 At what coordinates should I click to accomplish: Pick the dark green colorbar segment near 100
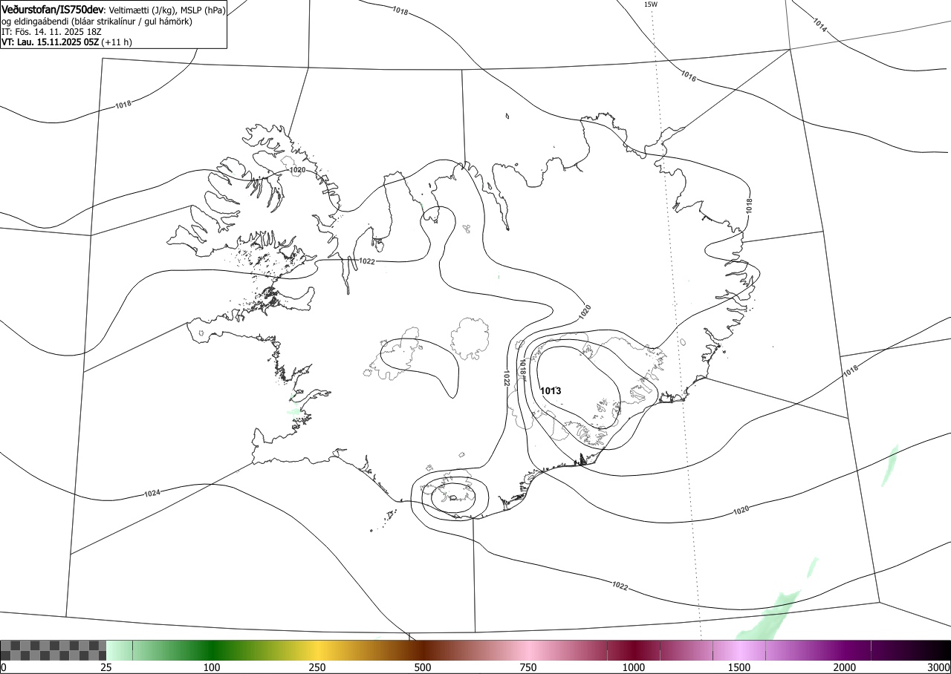(212, 650)
